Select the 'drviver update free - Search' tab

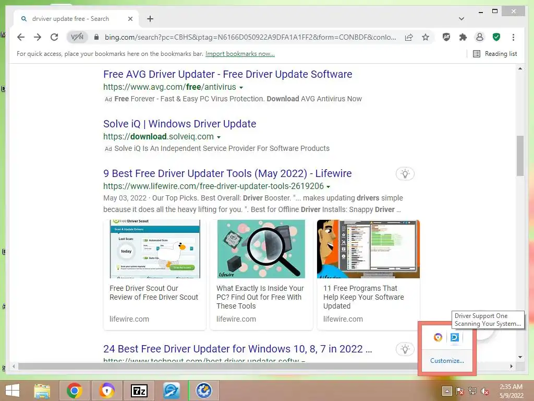[76, 19]
